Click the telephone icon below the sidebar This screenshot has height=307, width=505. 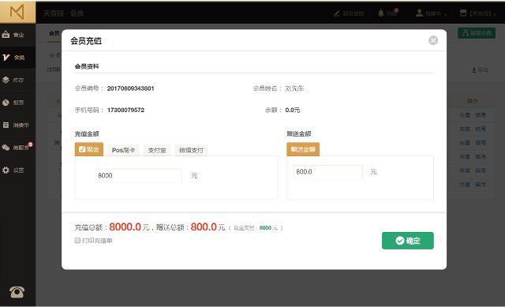pyautogui.click(x=17, y=292)
